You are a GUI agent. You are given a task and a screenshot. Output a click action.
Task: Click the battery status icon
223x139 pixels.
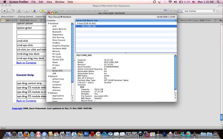pyautogui.click(x=181, y=2)
